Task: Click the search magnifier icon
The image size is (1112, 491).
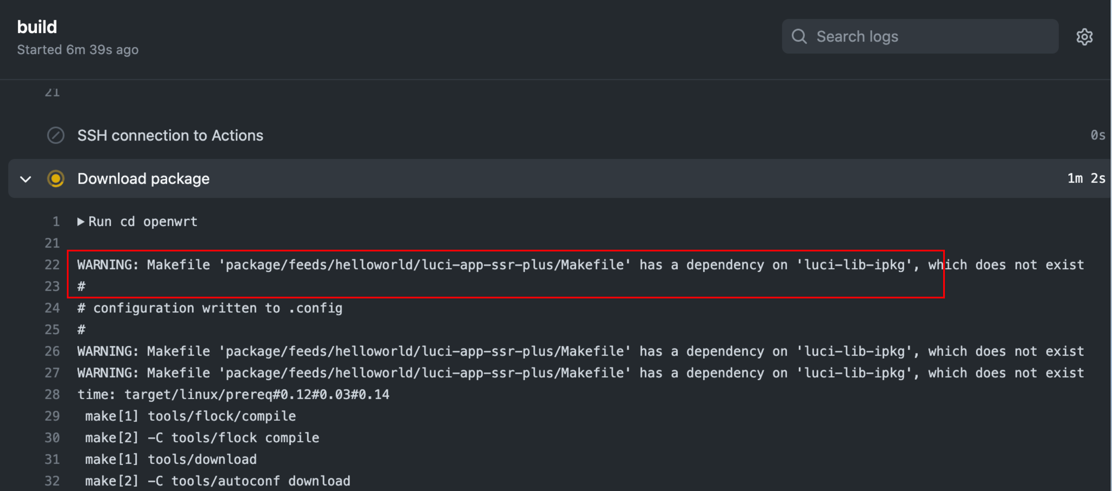Action: tap(800, 36)
